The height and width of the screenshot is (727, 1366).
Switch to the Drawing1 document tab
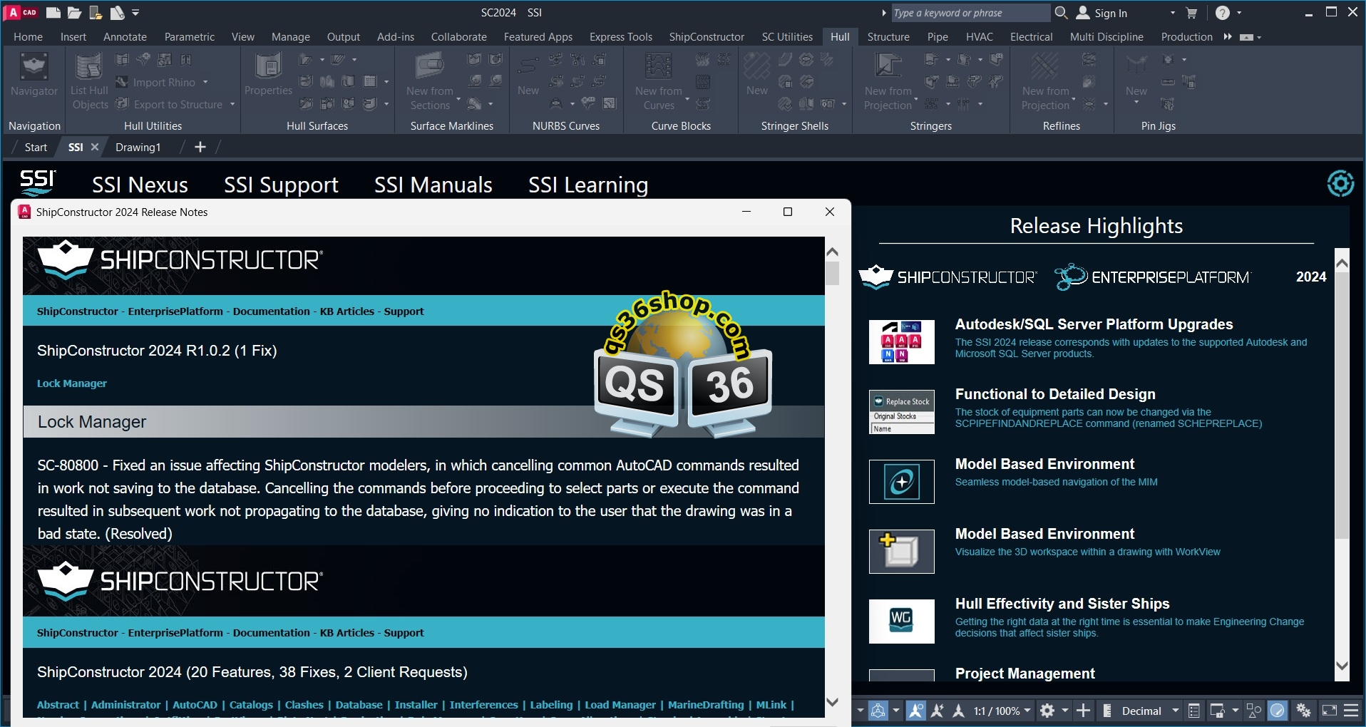click(x=138, y=147)
